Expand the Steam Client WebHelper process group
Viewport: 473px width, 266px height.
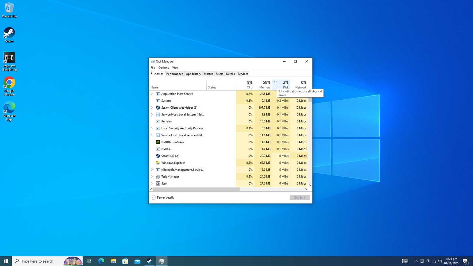152,107
